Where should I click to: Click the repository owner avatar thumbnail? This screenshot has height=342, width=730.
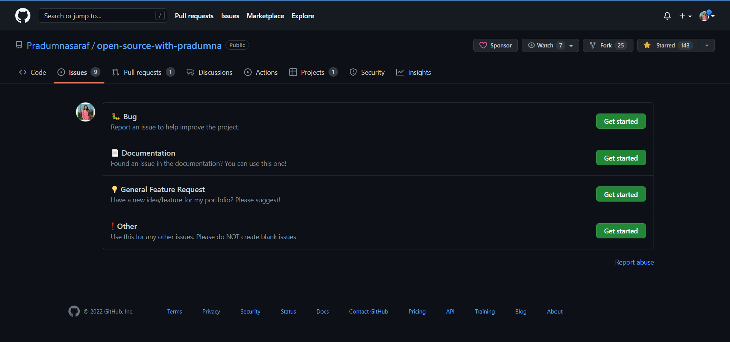click(x=86, y=112)
